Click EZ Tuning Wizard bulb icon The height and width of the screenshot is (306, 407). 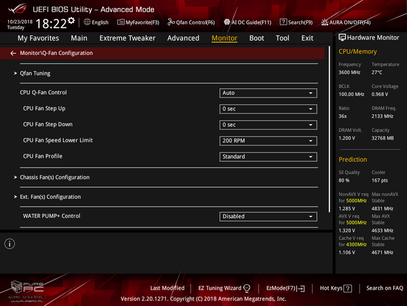click(247, 288)
